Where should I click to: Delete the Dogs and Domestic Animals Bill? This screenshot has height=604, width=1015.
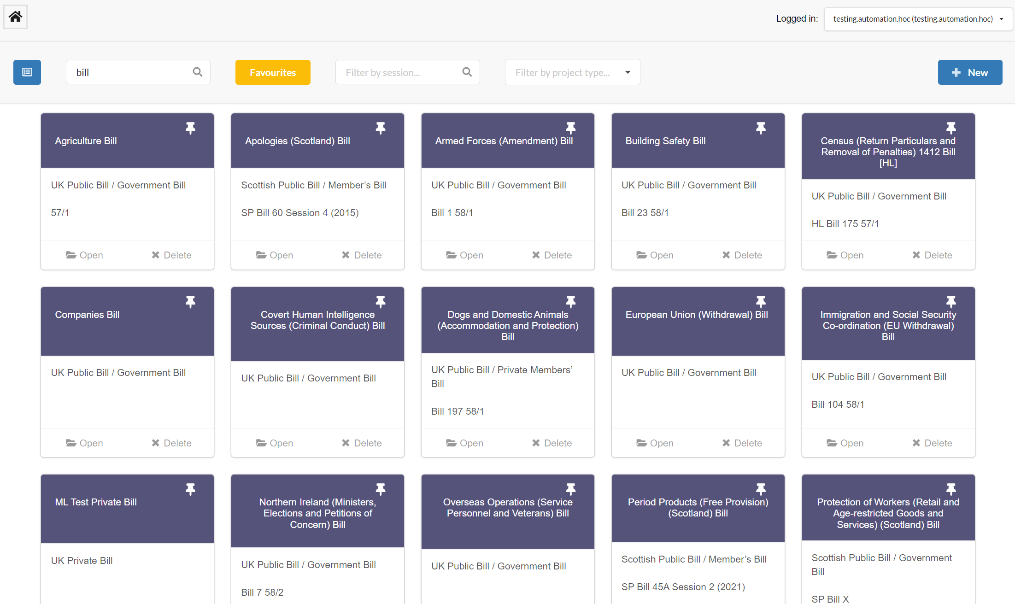click(552, 443)
